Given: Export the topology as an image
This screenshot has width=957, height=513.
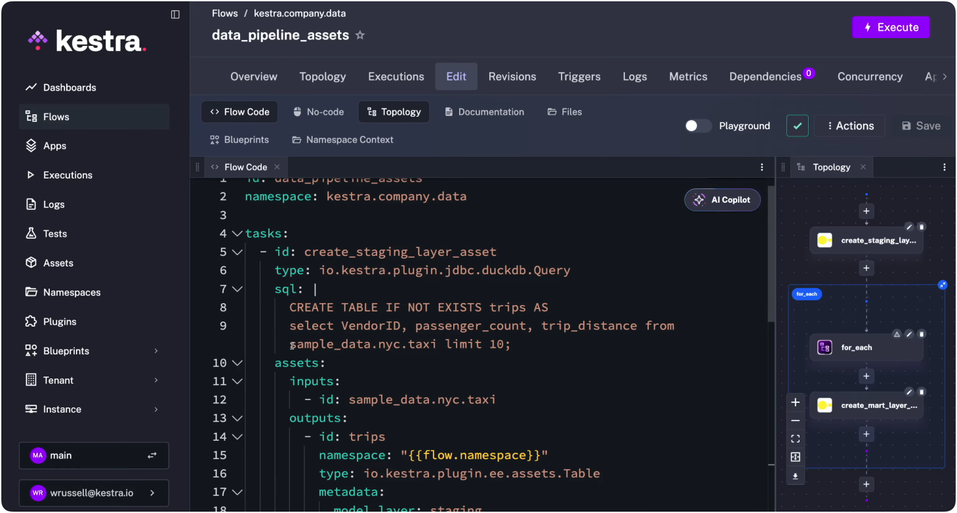Looking at the screenshot, I should tap(795, 476).
